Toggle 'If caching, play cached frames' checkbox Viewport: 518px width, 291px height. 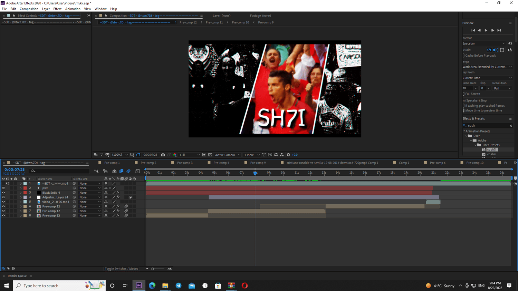pyautogui.click(x=464, y=106)
